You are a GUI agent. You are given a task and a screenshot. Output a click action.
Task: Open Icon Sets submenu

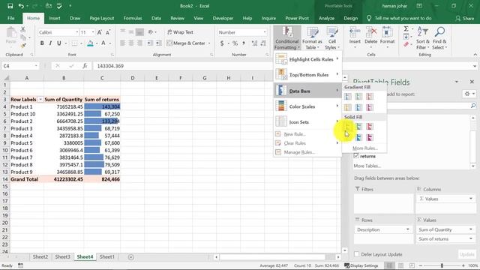pos(307,121)
